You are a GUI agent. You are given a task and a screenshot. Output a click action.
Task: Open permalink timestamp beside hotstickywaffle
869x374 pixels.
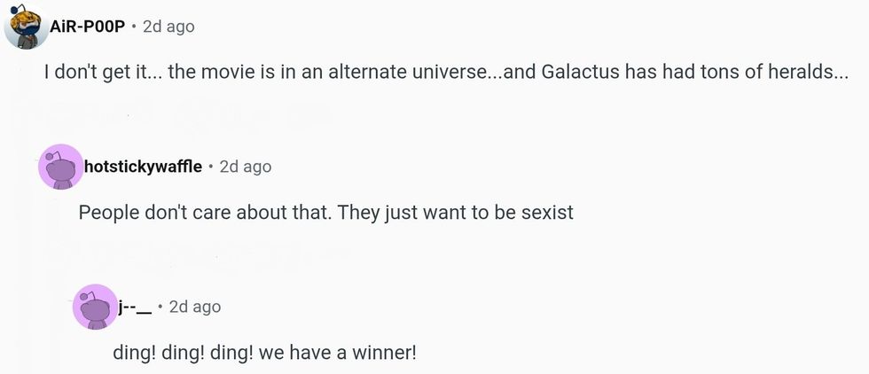pyautogui.click(x=246, y=167)
